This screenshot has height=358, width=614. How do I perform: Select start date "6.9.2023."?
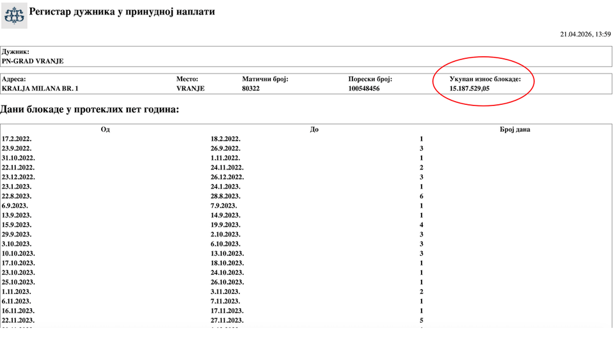(x=15, y=206)
